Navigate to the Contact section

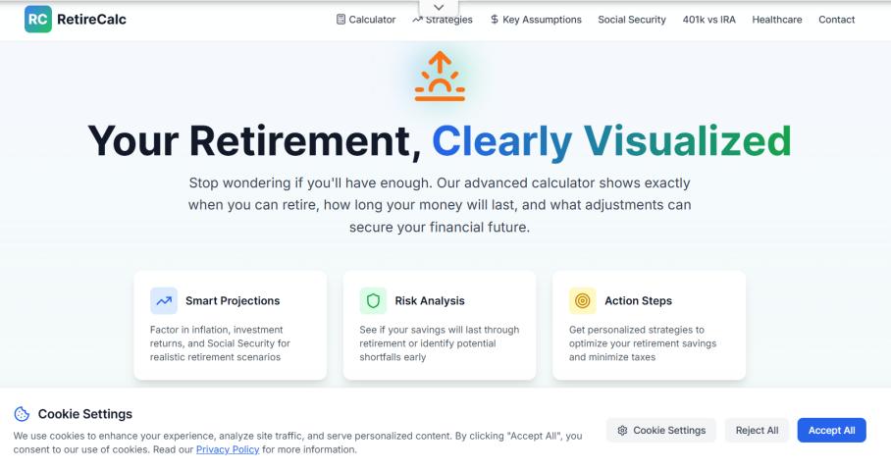pyautogui.click(x=836, y=20)
